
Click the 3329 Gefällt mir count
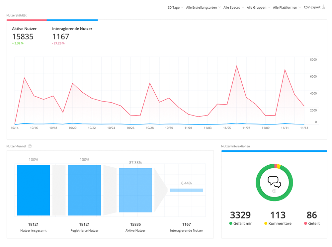[x=240, y=215]
